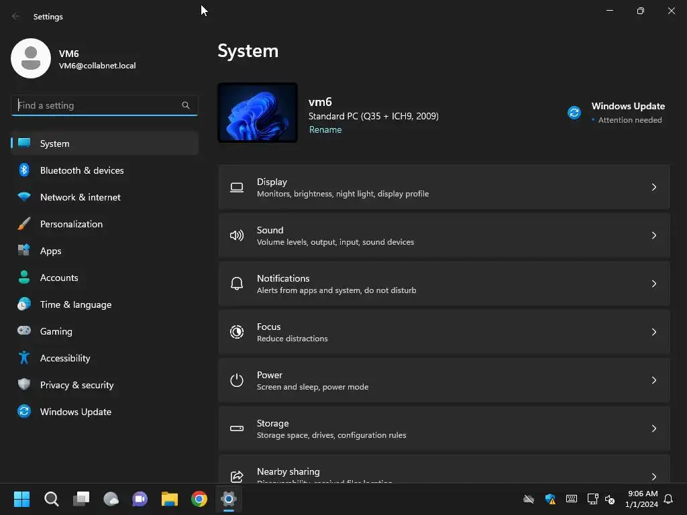
Task: Click the muted volume tray icon
Action: (610, 499)
